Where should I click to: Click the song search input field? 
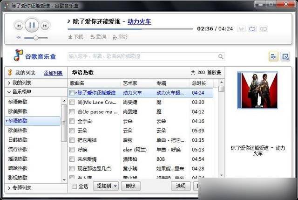point(144,56)
